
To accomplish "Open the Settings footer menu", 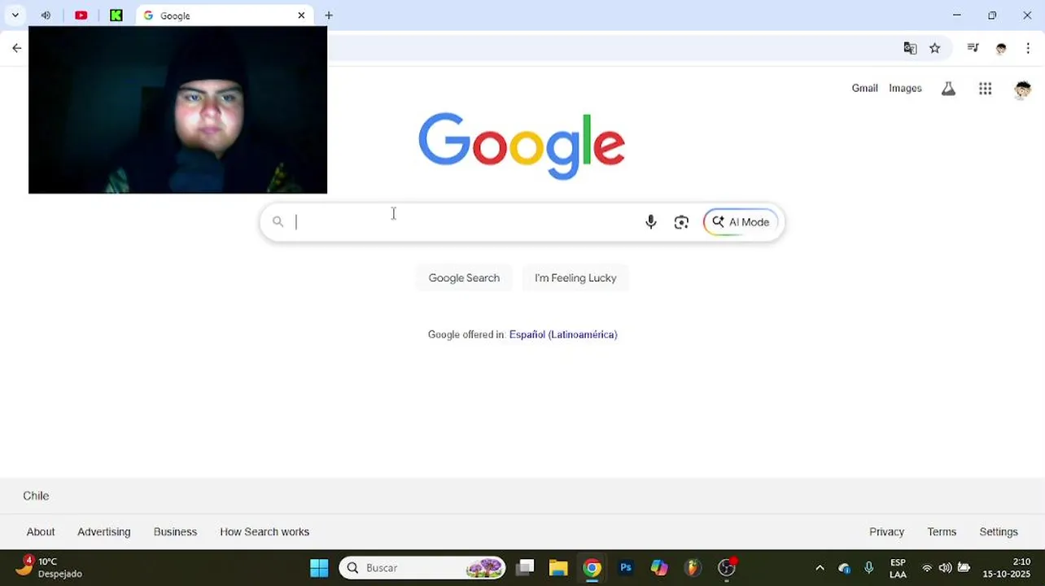I will coord(999,531).
